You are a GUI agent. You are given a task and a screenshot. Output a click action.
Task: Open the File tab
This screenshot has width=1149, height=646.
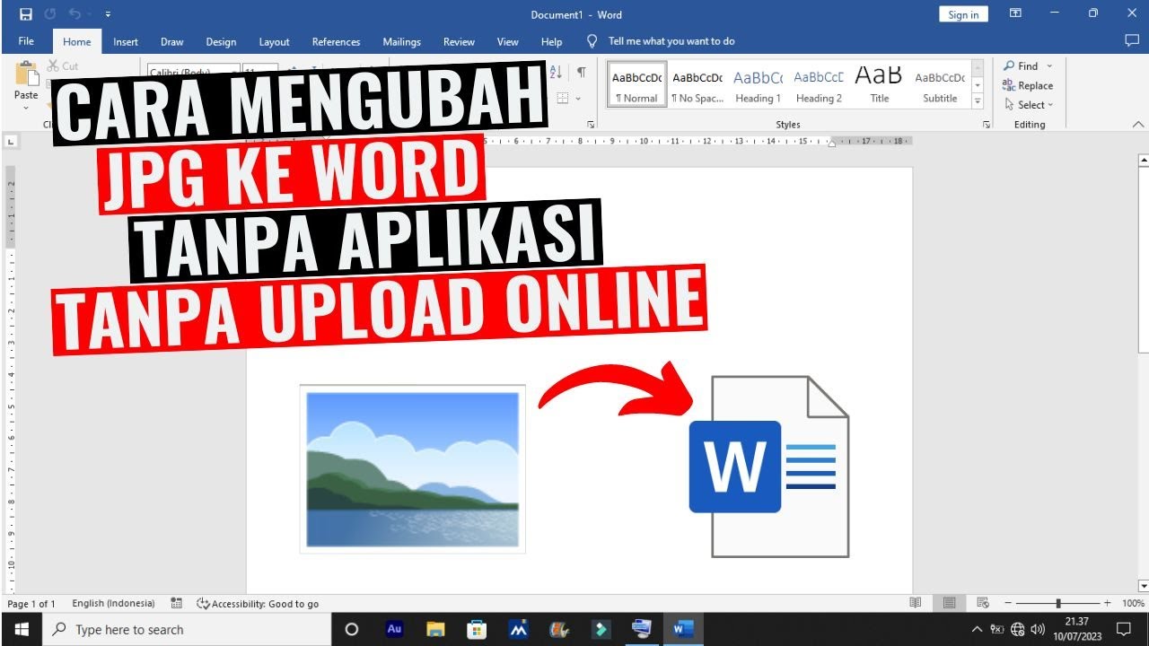pyautogui.click(x=26, y=41)
